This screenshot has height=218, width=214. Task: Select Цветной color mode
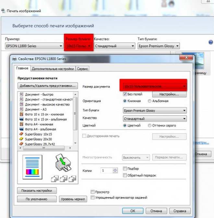(x=125, y=125)
